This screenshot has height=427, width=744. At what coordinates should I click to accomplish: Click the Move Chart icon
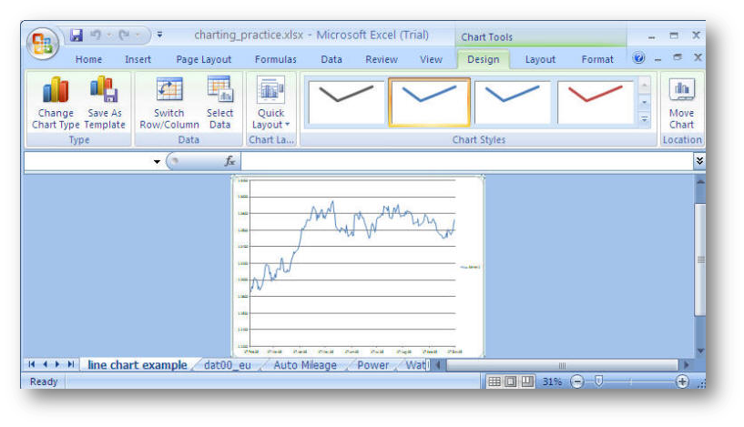[x=681, y=103]
